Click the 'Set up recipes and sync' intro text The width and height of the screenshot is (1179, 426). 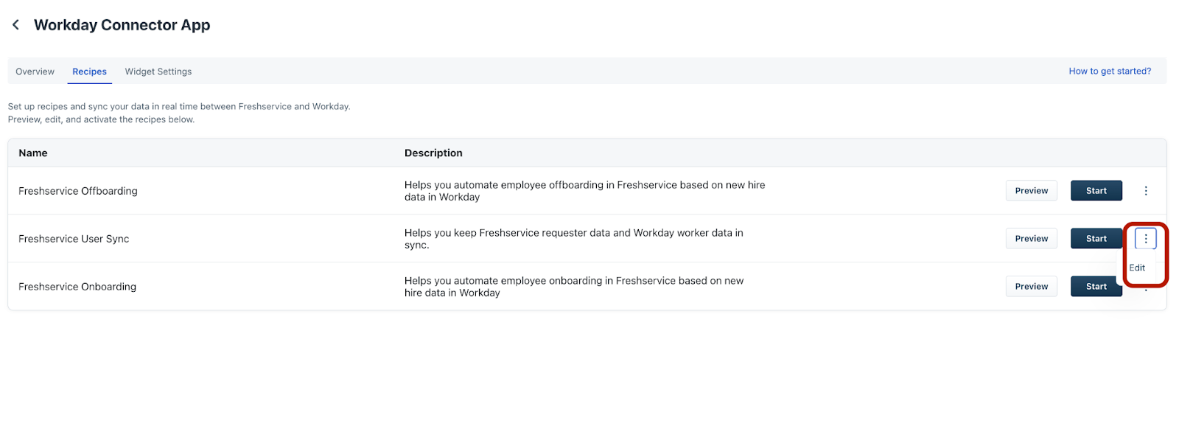179,113
